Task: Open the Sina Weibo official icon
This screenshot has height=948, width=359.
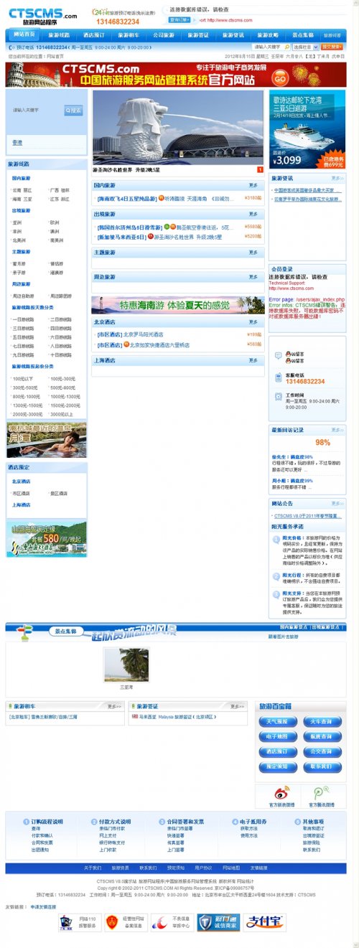Action: [x=282, y=794]
